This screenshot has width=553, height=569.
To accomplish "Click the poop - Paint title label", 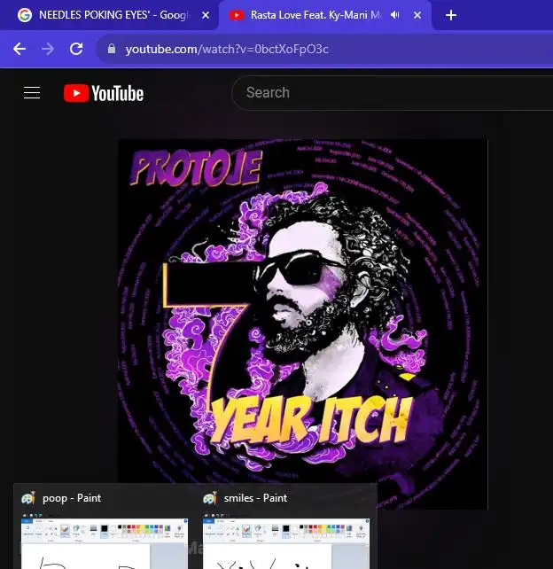I will point(72,498).
